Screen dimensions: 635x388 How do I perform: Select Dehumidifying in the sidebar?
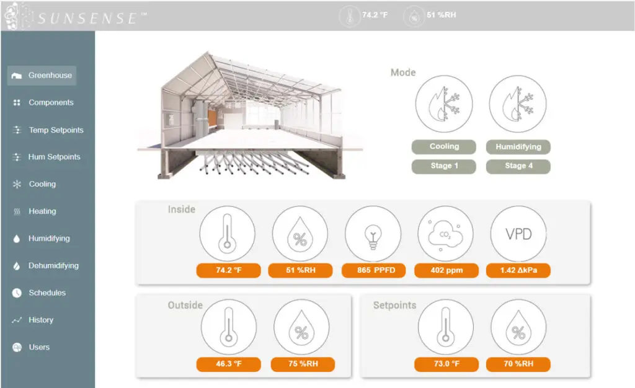point(53,265)
